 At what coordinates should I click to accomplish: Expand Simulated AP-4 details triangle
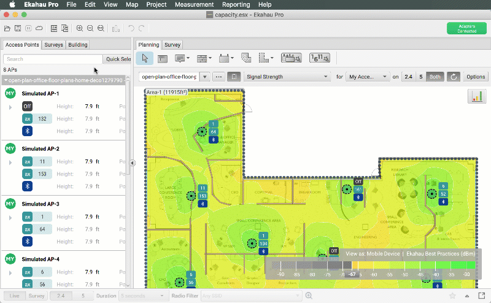pos(10,273)
